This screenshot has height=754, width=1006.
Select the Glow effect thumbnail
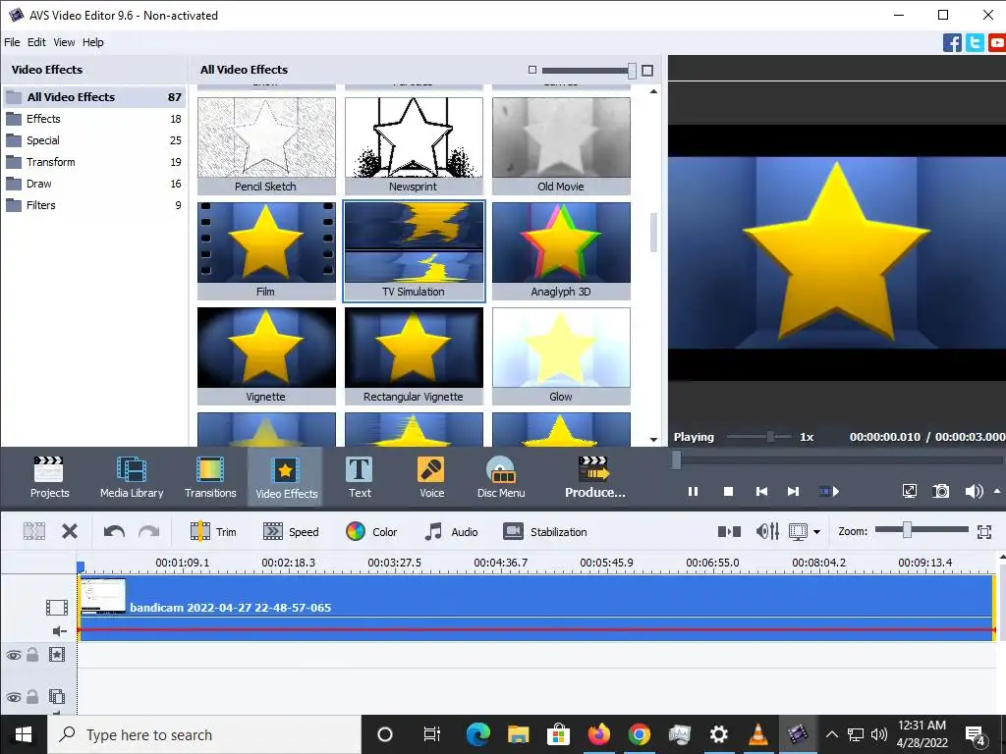pos(561,348)
